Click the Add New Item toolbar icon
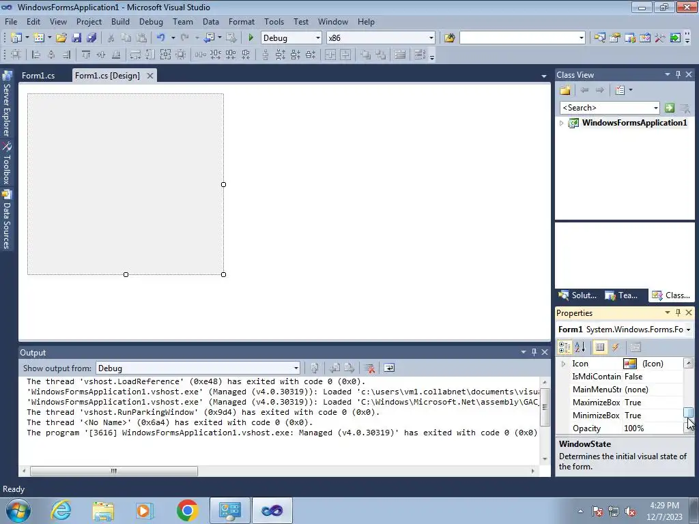This screenshot has width=699, height=524. 39,38
